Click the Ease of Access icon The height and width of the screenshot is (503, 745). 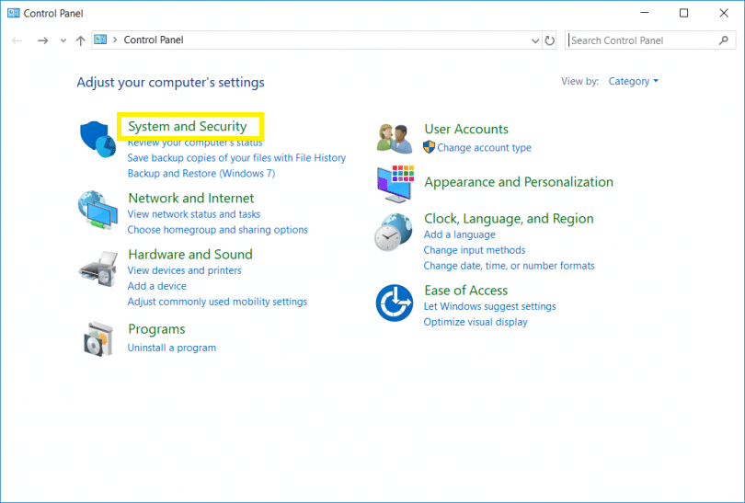click(x=395, y=303)
